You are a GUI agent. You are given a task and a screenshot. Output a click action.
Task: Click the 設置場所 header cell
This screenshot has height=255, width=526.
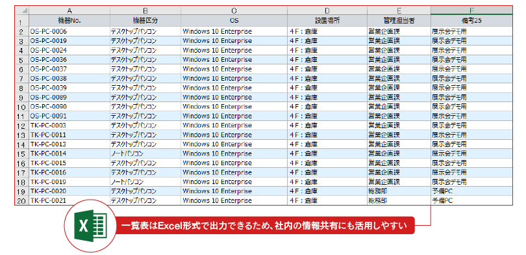tap(327, 21)
